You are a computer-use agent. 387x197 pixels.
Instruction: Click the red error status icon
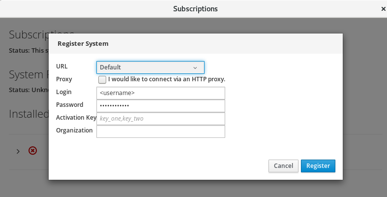coord(32,151)
